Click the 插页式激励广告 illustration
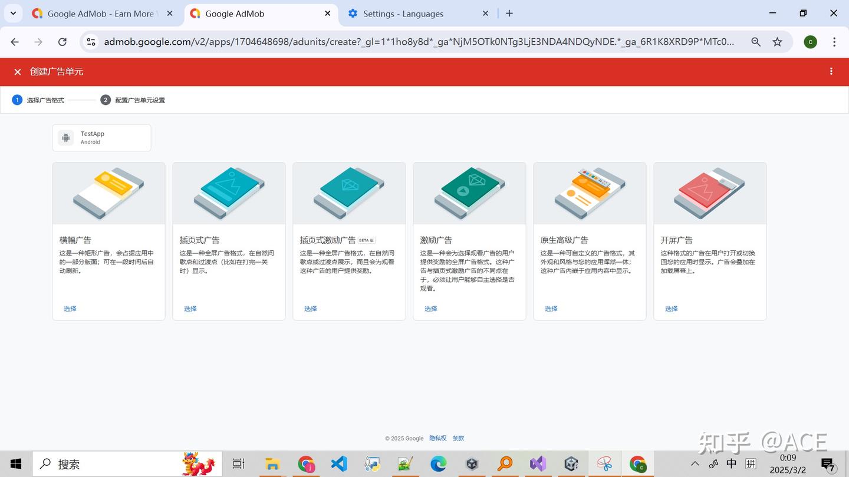The image size is (849, 477). coord(349,193)
